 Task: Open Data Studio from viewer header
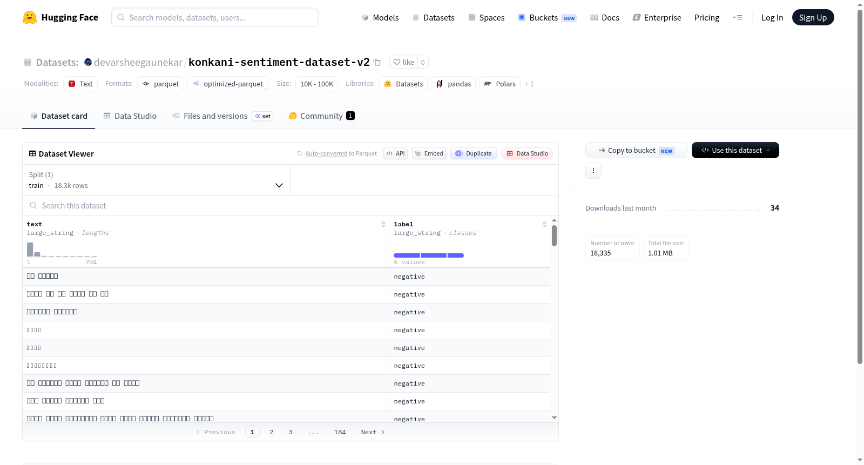click(x=526, y=153)
